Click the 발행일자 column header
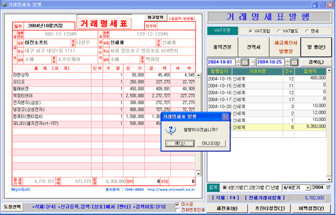Screen dimensions: 336x215 click(220, 71)
